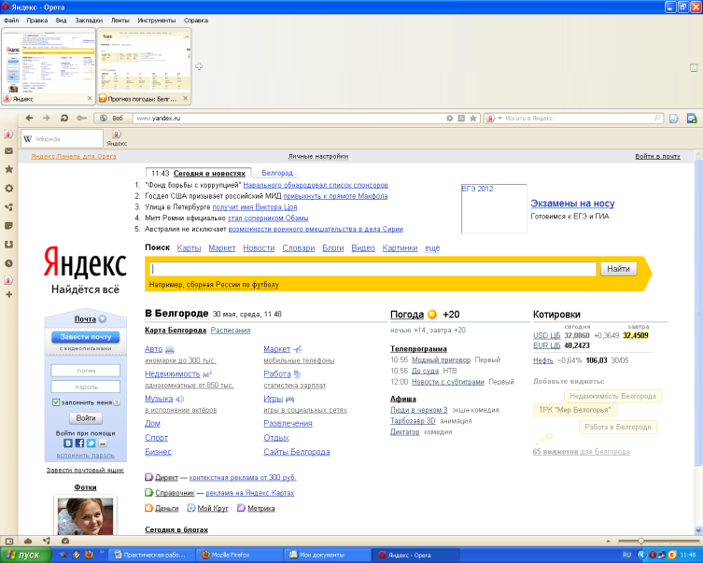Focus the Yandex main search field
Screen dimensions: 703x563
(x=373, y=269)
